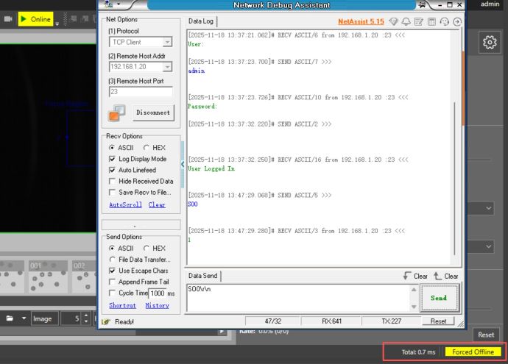Click the collapsed bar below Recv Options
Image resolution: width=508 pixels, height=364 pixels.
[x=141, y=224]
